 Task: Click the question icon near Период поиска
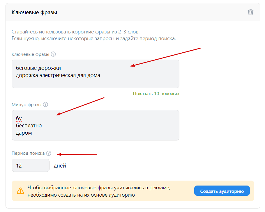(49, 153)
